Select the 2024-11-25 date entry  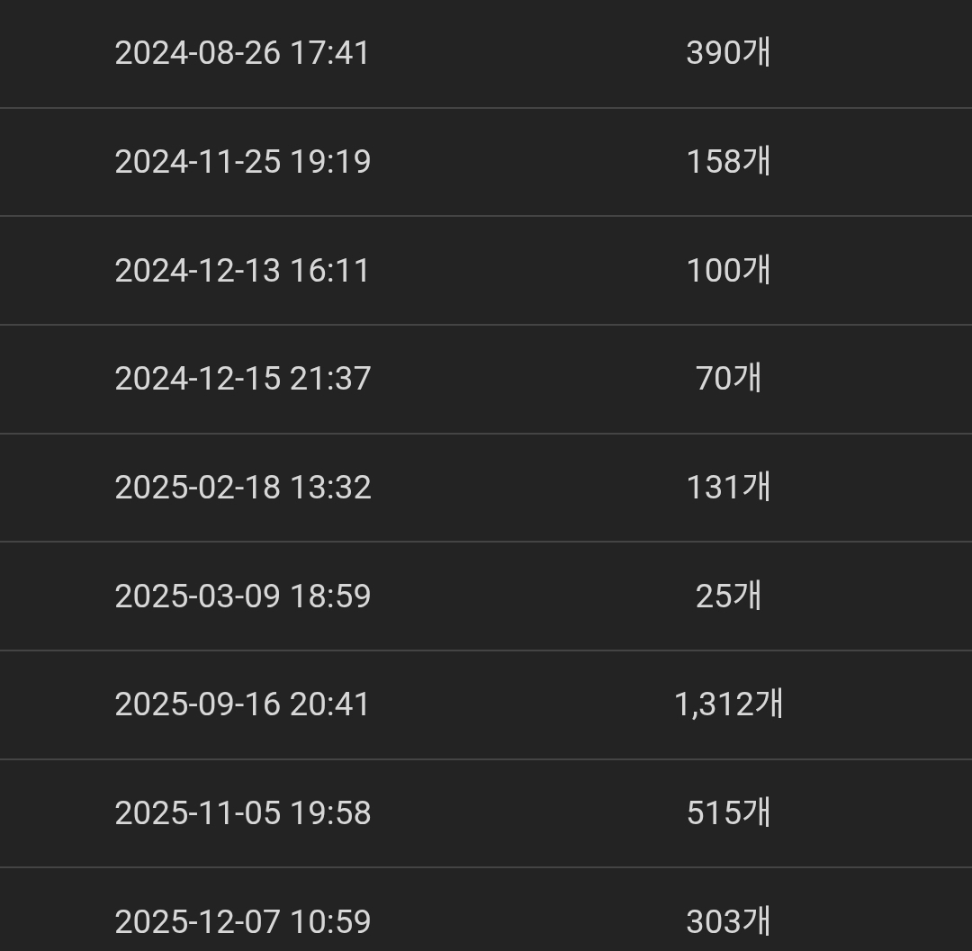[242, 162]
